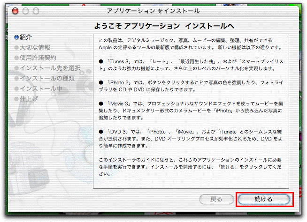Click the iMovie 3 paragraph text
This screenshot has height=222, width=307.
pos(191,111)
